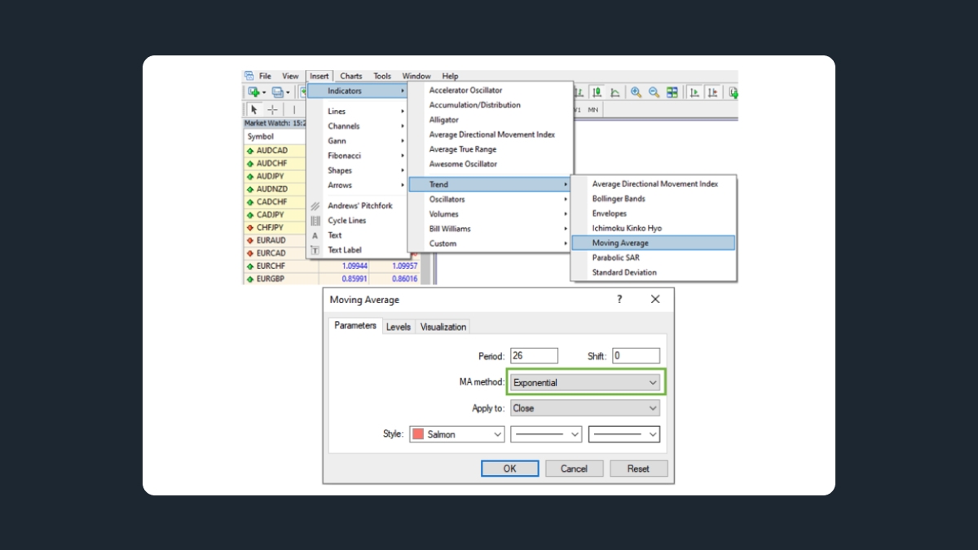
Task: Click the Cancel button
Action: (x=574, y=469)
